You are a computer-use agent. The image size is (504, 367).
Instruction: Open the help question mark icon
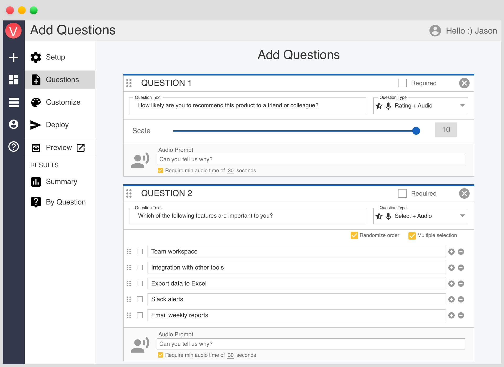[x=14, y=147]
